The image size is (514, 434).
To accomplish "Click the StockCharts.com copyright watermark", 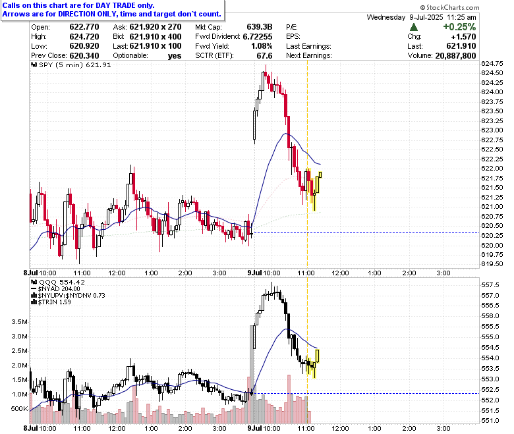I will [x=449, y=7].
